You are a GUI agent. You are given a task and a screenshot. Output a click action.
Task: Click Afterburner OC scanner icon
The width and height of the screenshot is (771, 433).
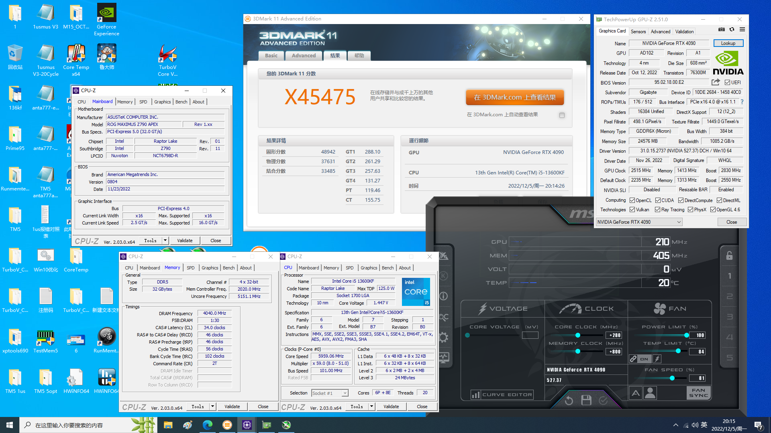(x=443, y=317)
